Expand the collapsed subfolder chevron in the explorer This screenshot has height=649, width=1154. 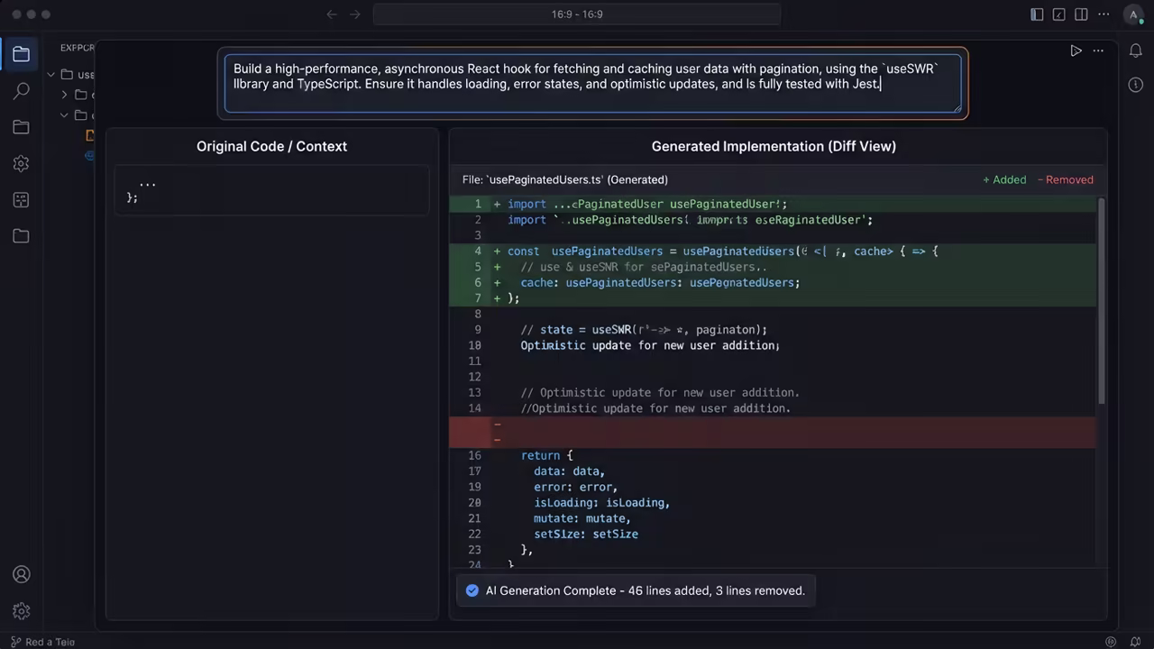[64, 95]
